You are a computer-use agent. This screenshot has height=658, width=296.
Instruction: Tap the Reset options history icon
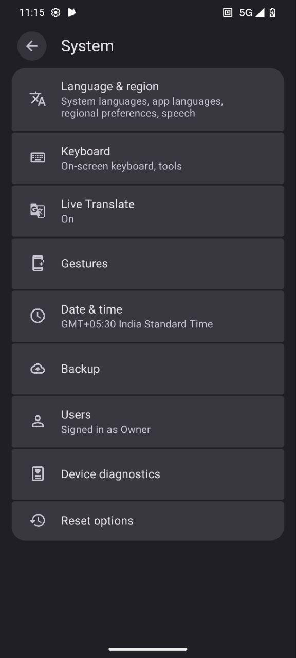[x=38, y=521]
